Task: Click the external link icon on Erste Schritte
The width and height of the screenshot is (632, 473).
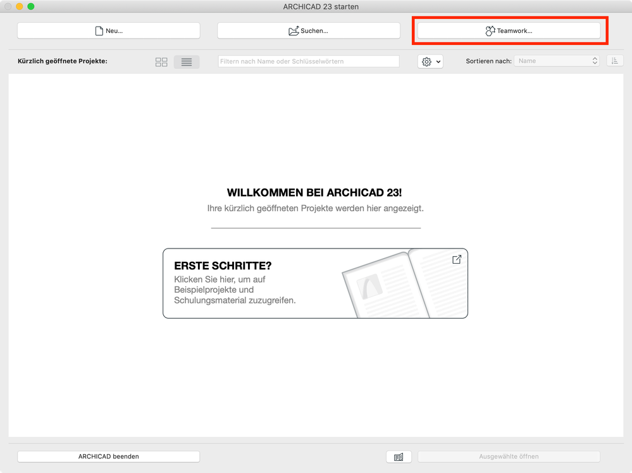Action: pos(457,259)
